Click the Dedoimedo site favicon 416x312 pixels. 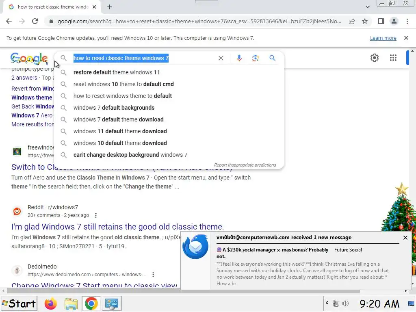click(x=17, y=271)
